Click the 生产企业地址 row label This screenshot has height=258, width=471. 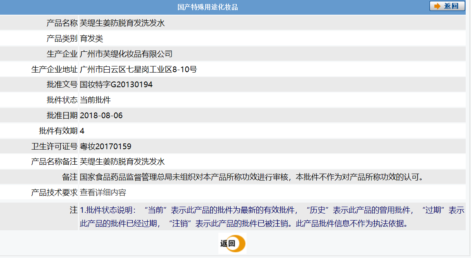[54, 69]
